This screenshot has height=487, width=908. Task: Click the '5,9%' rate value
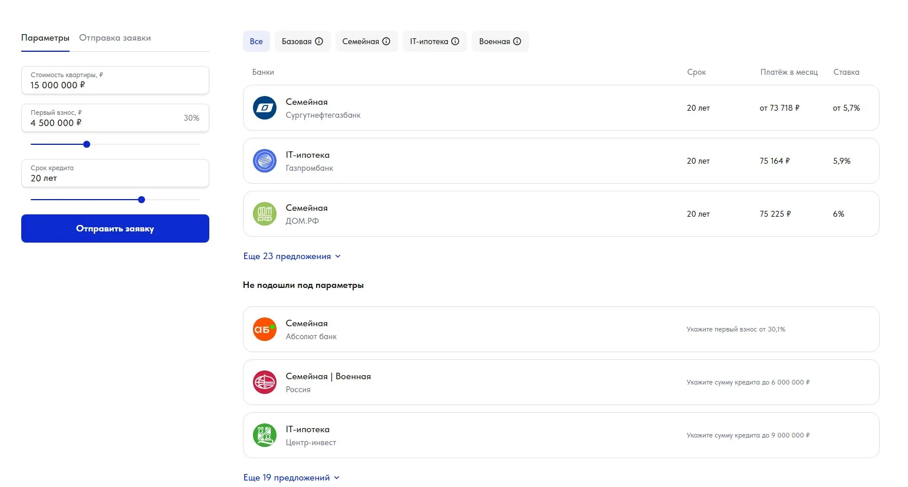[x=841, y=161]
